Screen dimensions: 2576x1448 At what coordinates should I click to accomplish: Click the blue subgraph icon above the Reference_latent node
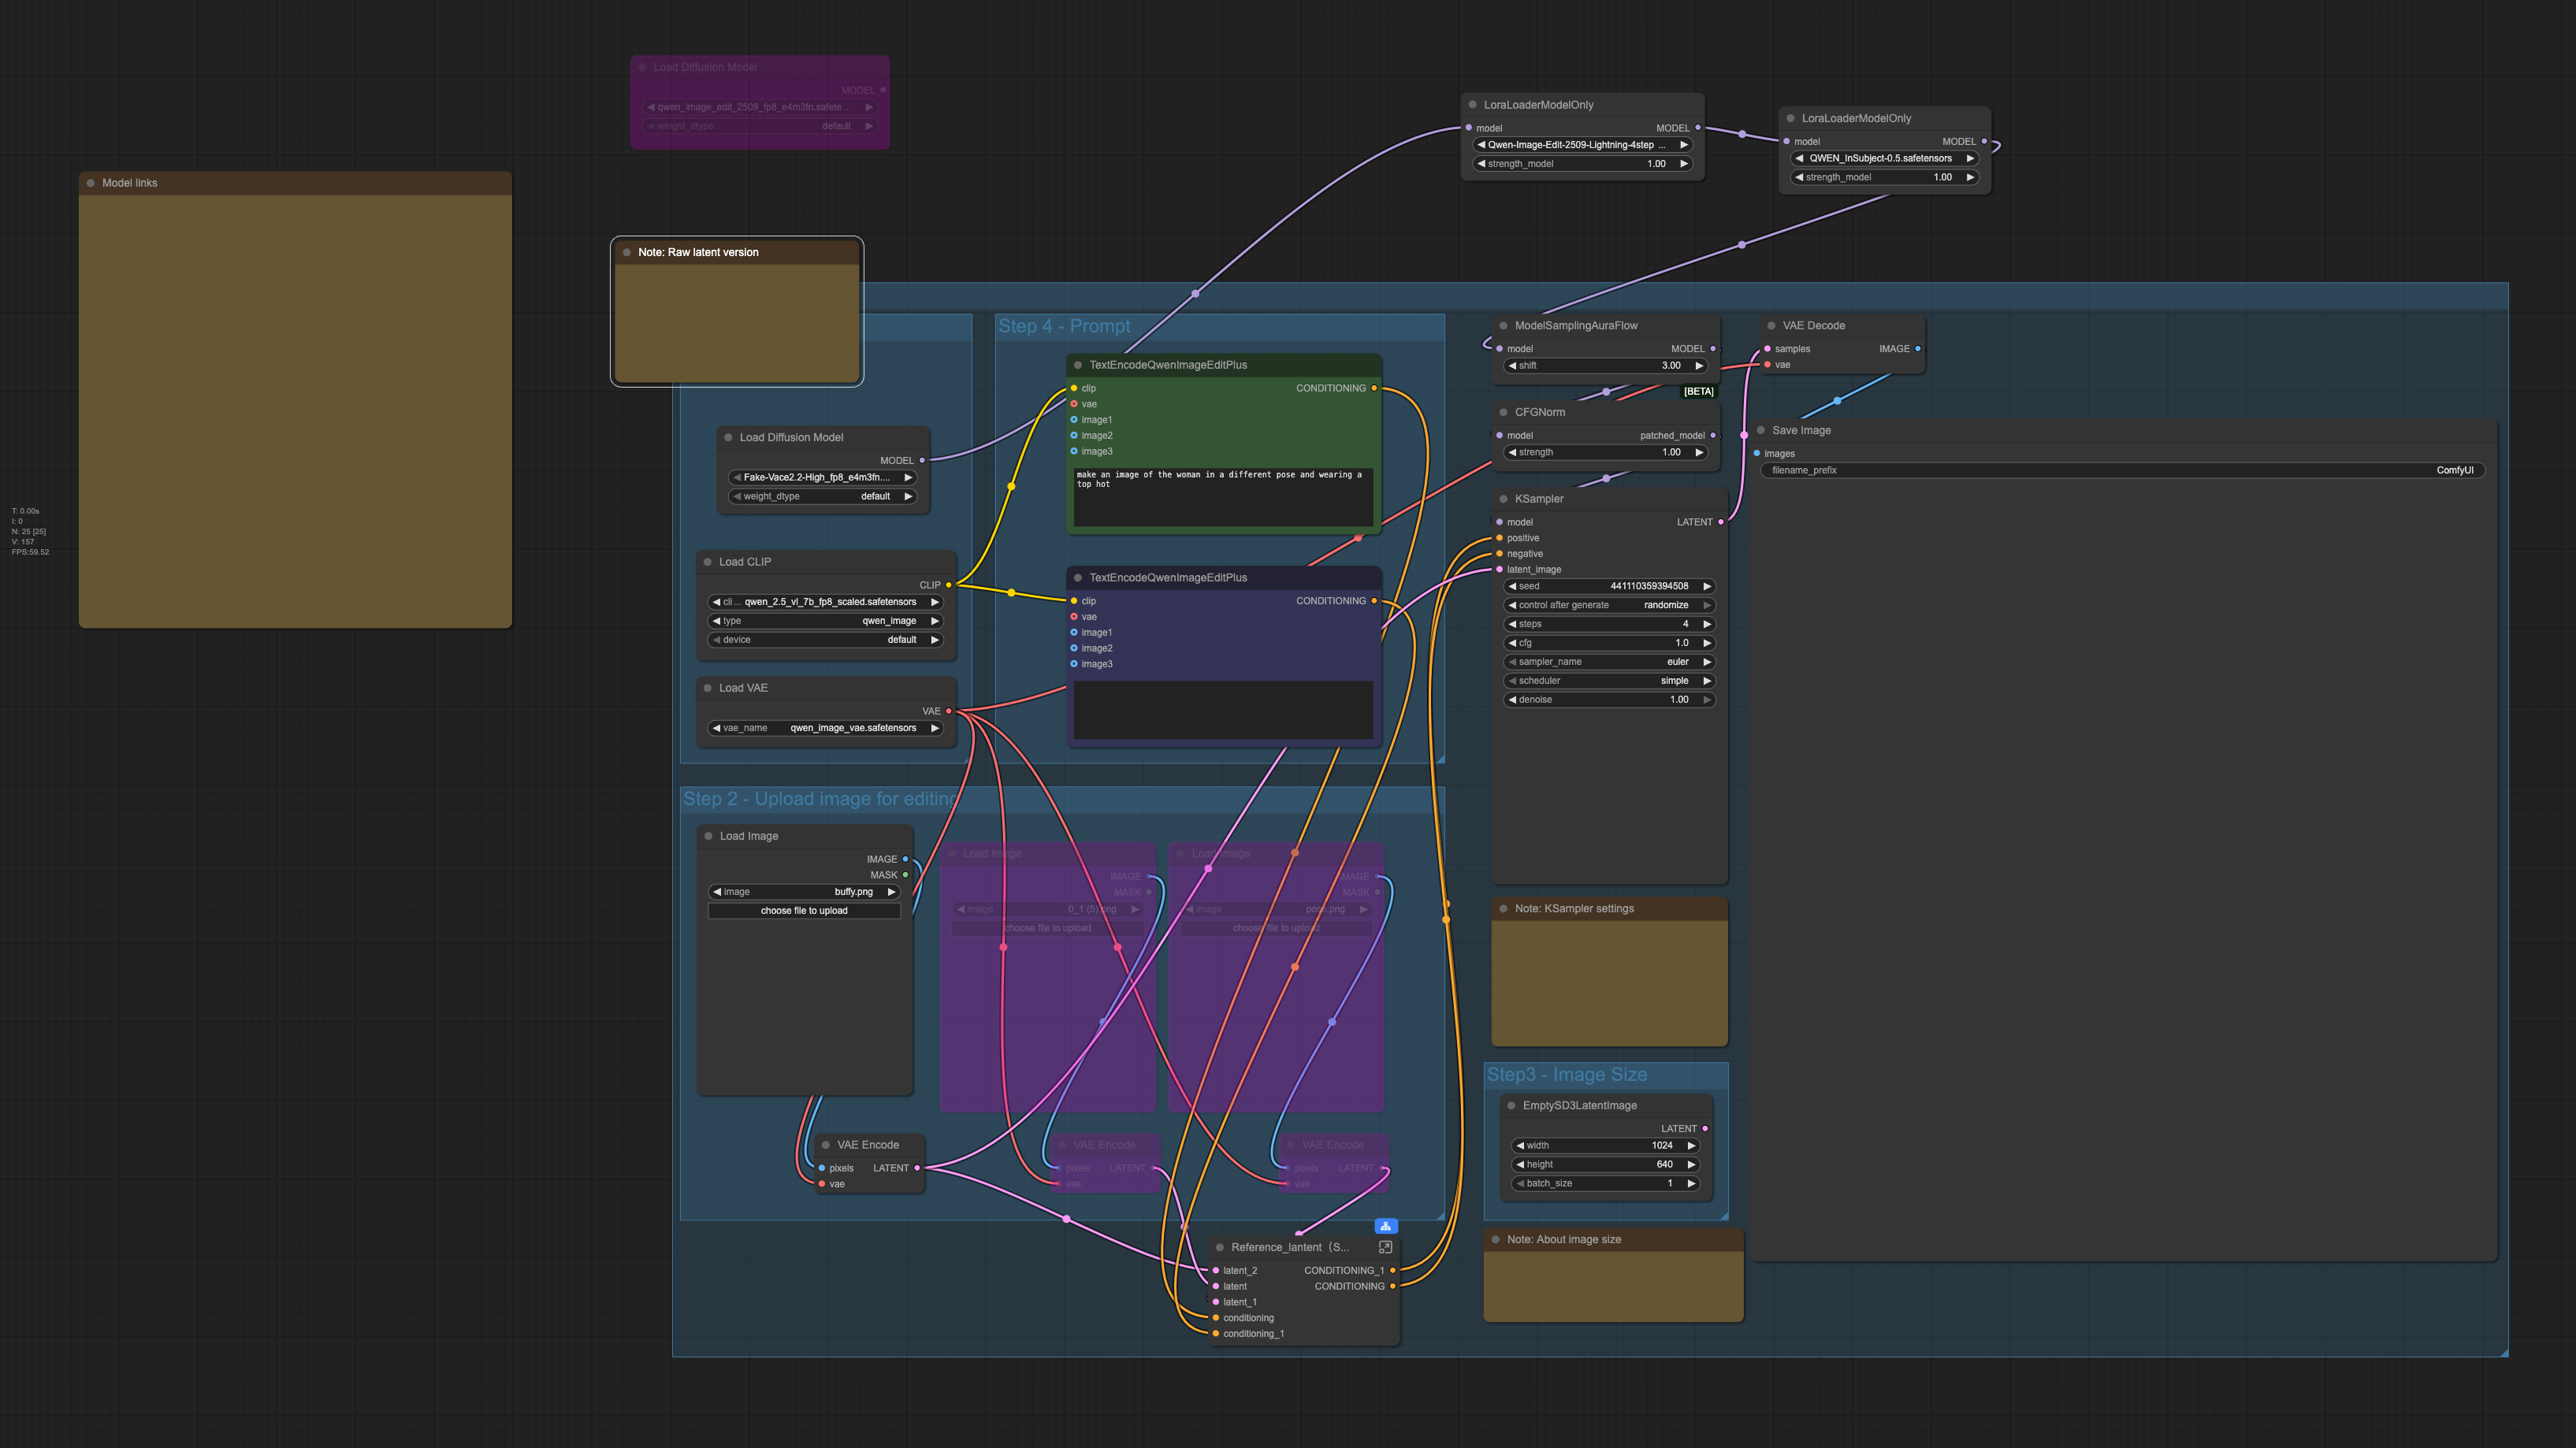(x=1385, y=1225)
